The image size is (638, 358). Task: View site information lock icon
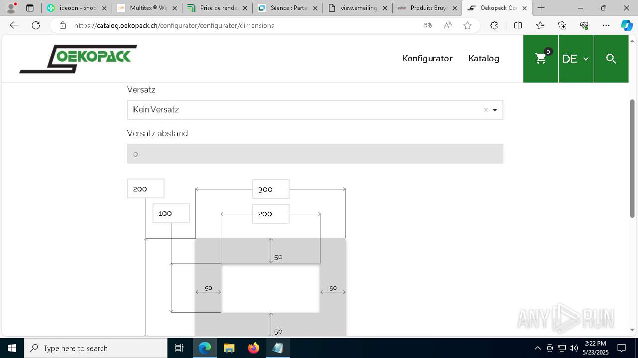pyautogui.click(x=63, y=25)
